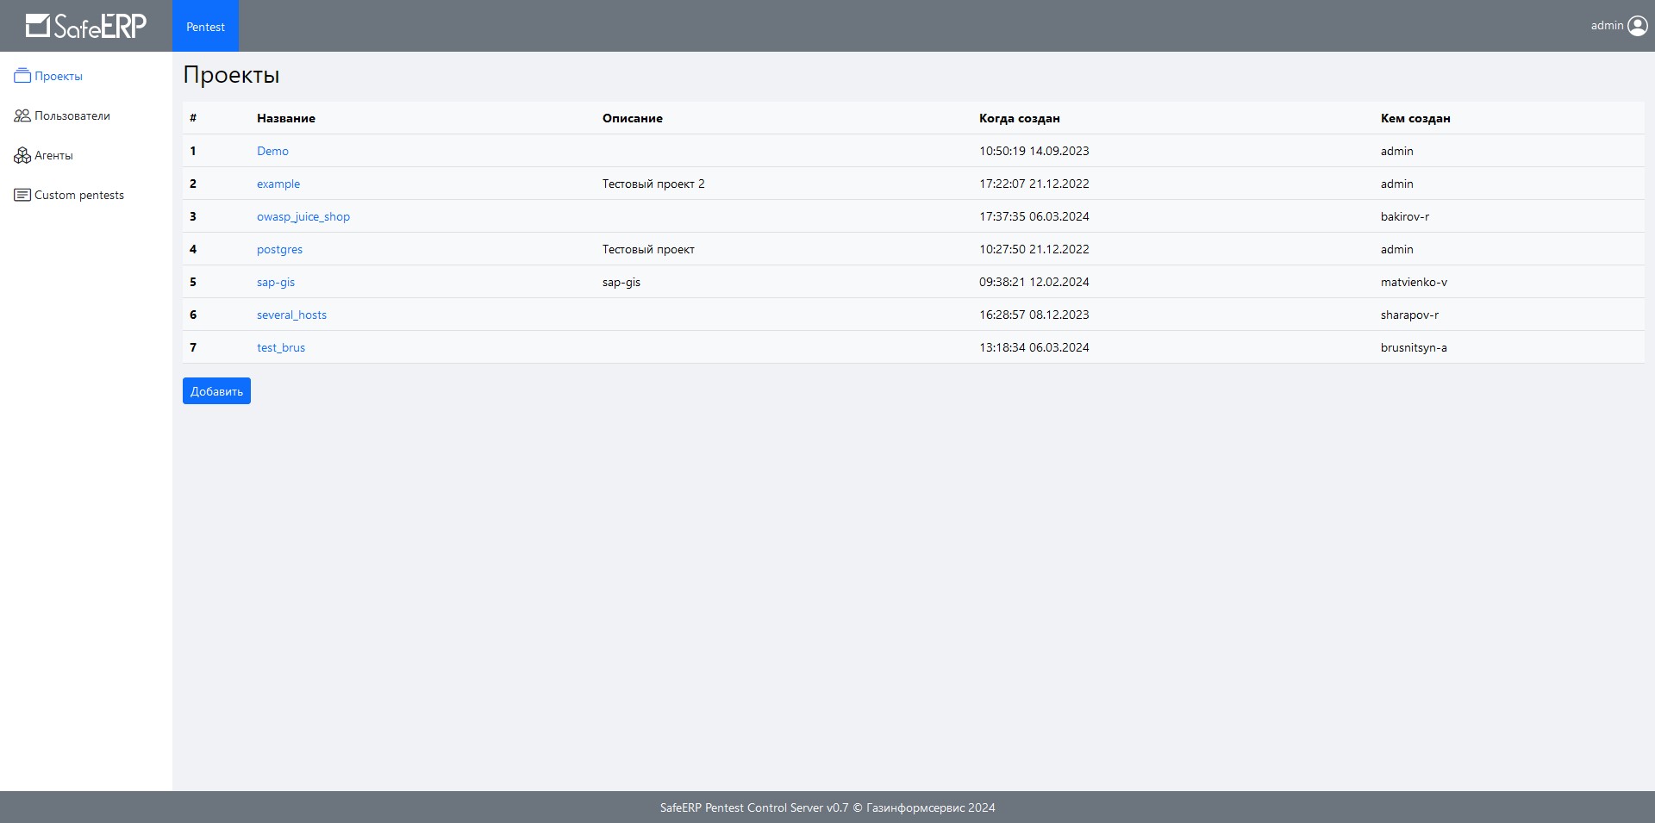Click the Название column header
Viewport: 1655px width, 823px height.
[286, 118]
